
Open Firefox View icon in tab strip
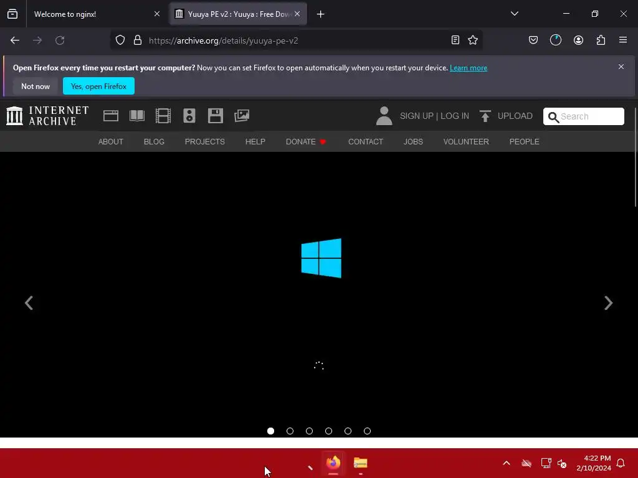(x=12, y=14)
